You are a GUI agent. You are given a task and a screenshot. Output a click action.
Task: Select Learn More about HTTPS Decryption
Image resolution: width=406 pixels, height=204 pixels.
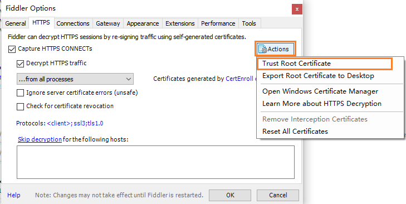point(321,104)
